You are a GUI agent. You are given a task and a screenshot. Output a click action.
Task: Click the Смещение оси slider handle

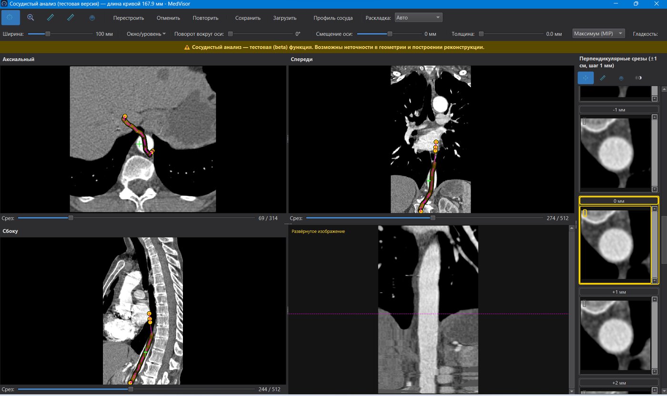(390, 34)
